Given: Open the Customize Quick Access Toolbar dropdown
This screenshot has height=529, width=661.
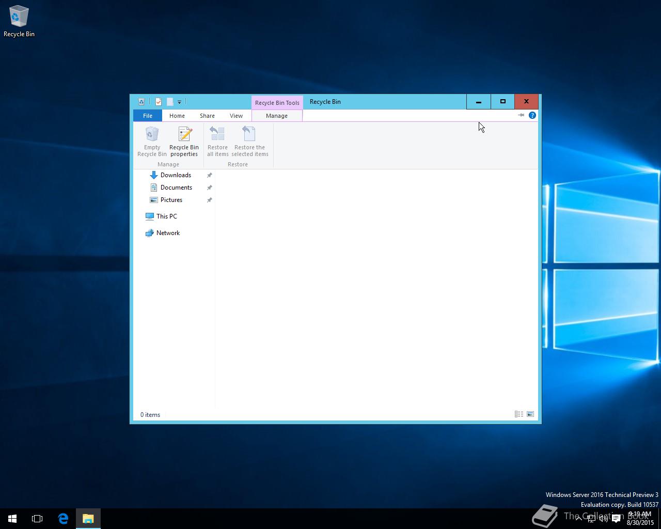Looking at the screenshot, I should click(179, 102).
